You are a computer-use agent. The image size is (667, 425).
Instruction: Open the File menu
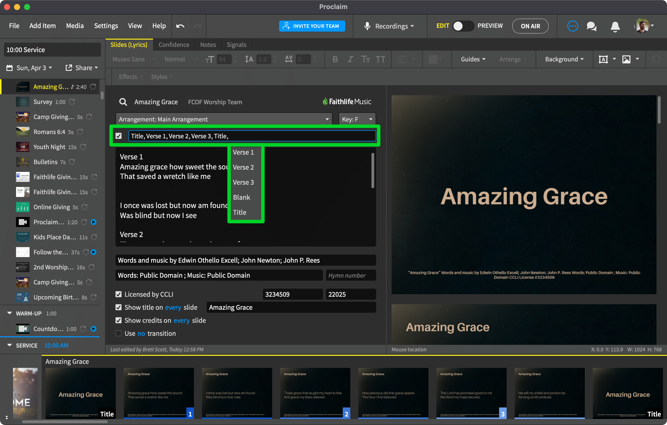click(x=14, y=26)
